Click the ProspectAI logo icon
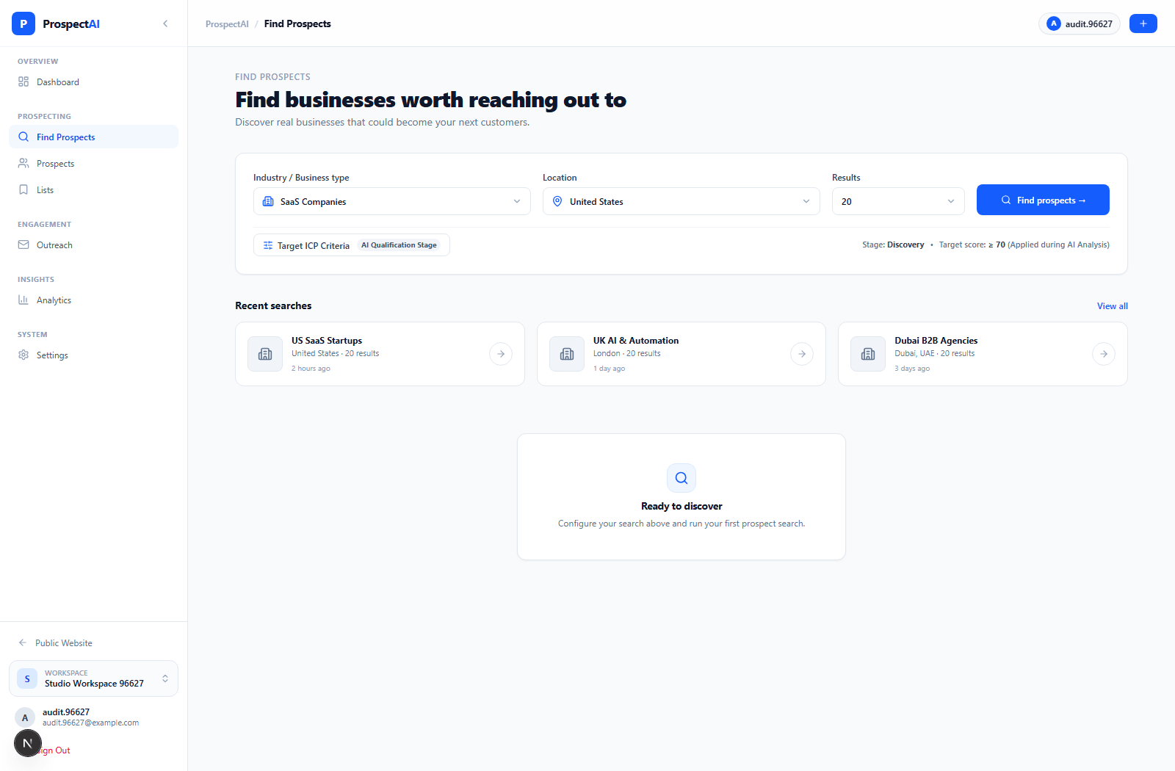 [x=23, y=23]
